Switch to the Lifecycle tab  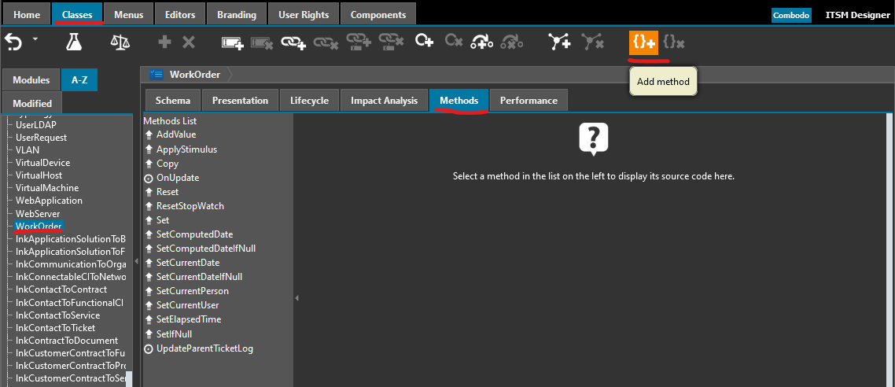point(309,100)
